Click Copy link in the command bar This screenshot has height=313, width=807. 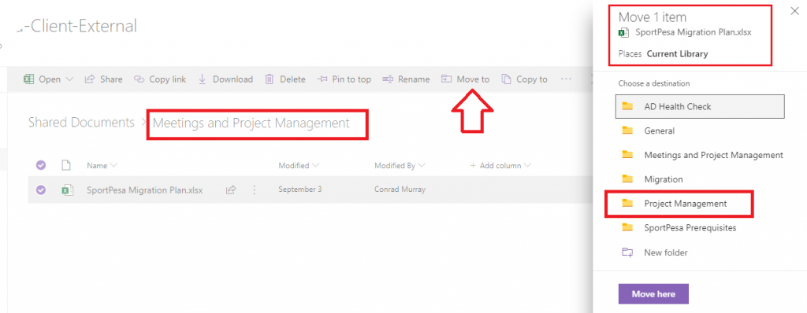(x=160, y=79)
